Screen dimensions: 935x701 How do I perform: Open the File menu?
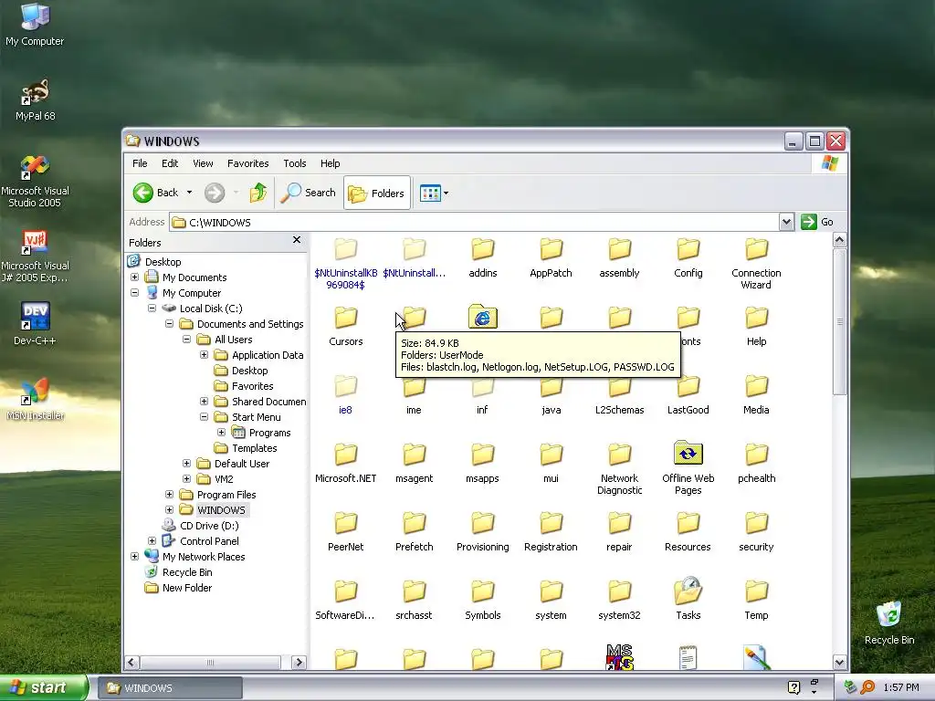(x=140, y=163)
